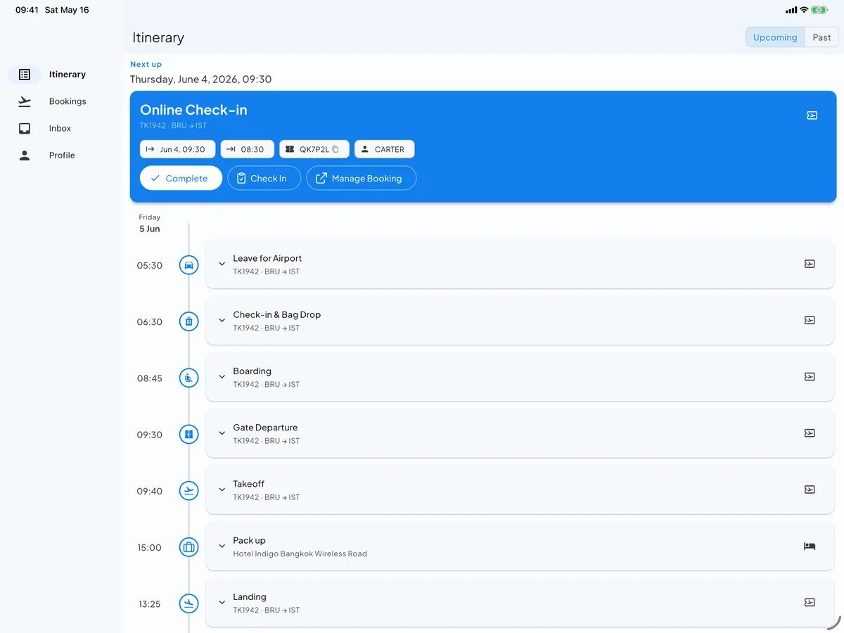The height and width of the screenshot is (633, 844).
Task: Tap the CARTER passenger chip
Action: click(384, 149)
